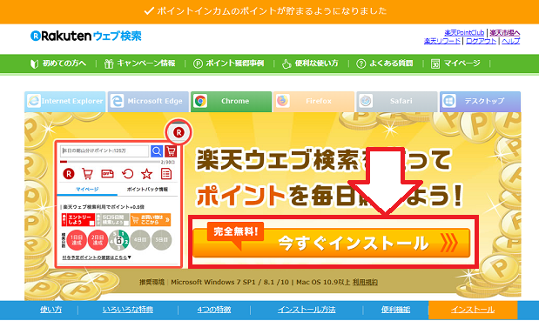Click the blue magnifier search button in the popup

(157, 151)
